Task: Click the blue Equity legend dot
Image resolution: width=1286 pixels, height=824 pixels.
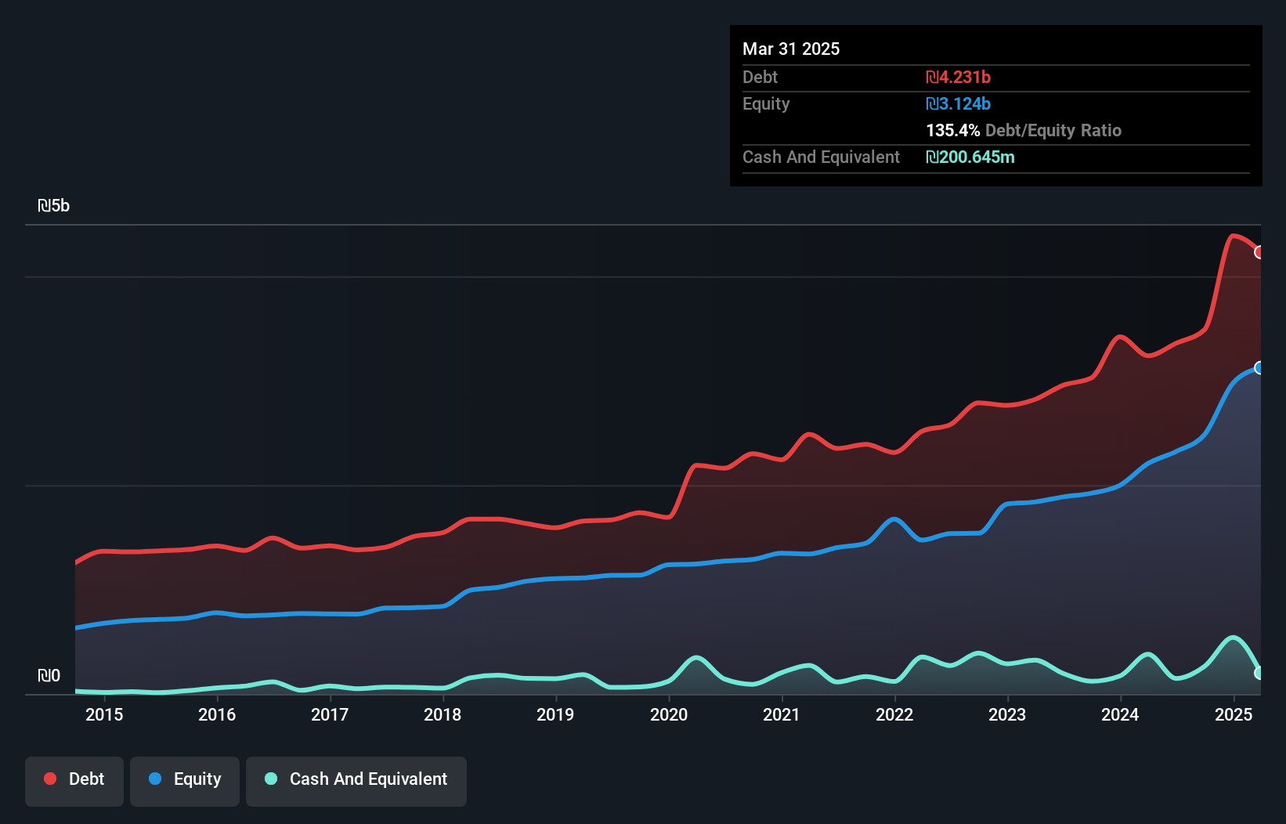Action: (x=155, y=779)
